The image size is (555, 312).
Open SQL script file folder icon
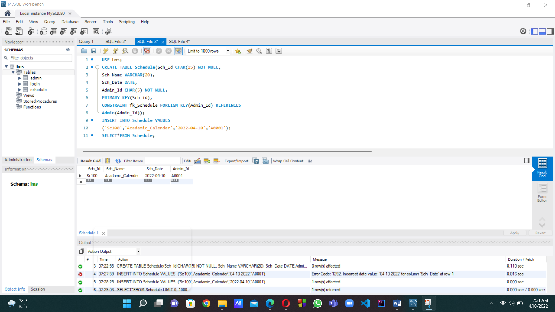point(84,51)
